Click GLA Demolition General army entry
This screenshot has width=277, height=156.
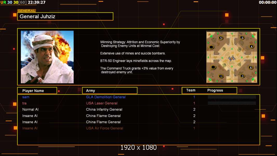[x=106, y=97]
